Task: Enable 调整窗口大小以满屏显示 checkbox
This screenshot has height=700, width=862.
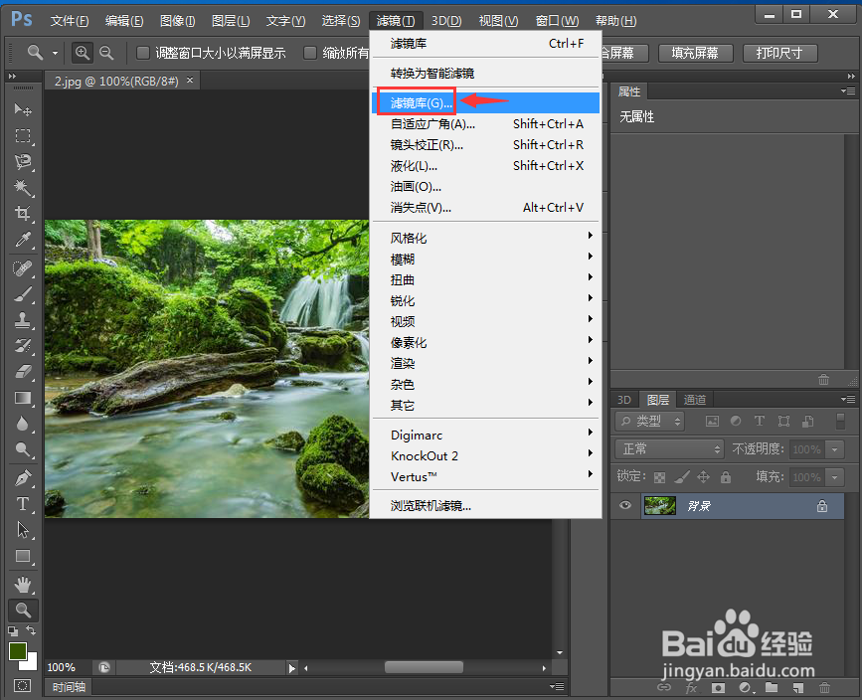Action: point(143,53)
